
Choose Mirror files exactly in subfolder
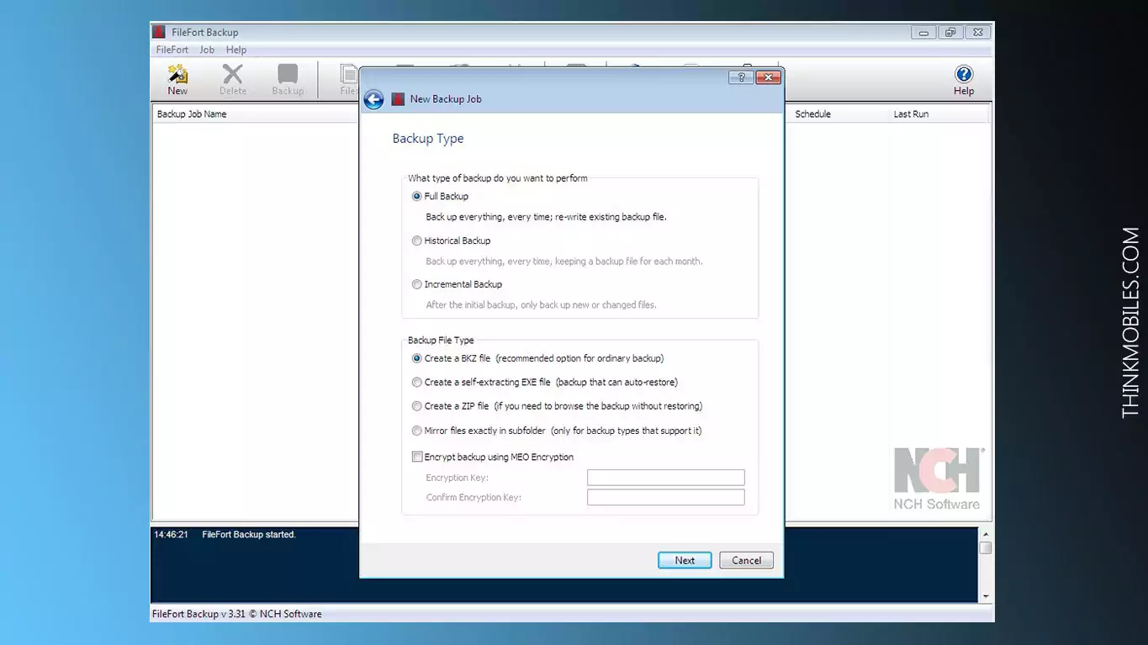pyautogui.click(x=417, y=431)
